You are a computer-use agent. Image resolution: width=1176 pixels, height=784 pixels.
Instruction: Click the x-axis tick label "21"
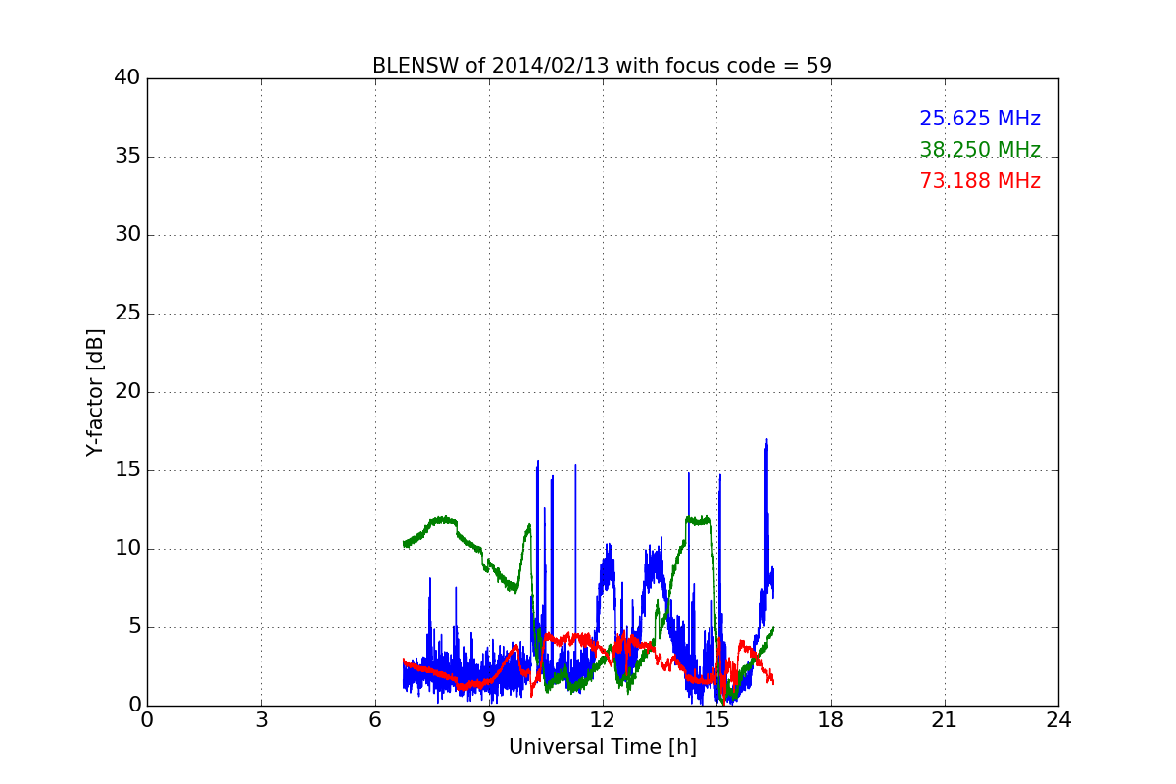pyautogui.click(x=945, y=720)
